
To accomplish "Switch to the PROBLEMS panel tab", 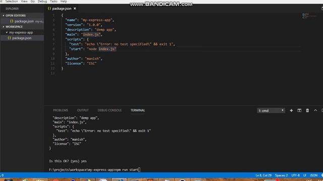I will 61,111.
